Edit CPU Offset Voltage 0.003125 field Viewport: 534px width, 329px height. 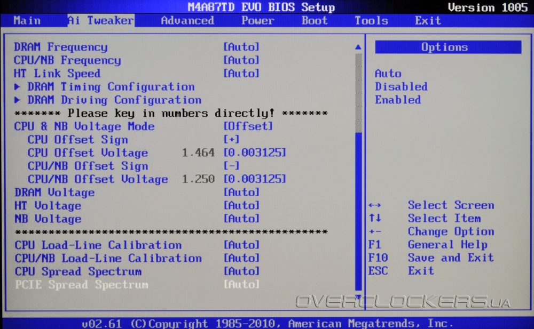(254, 153)
